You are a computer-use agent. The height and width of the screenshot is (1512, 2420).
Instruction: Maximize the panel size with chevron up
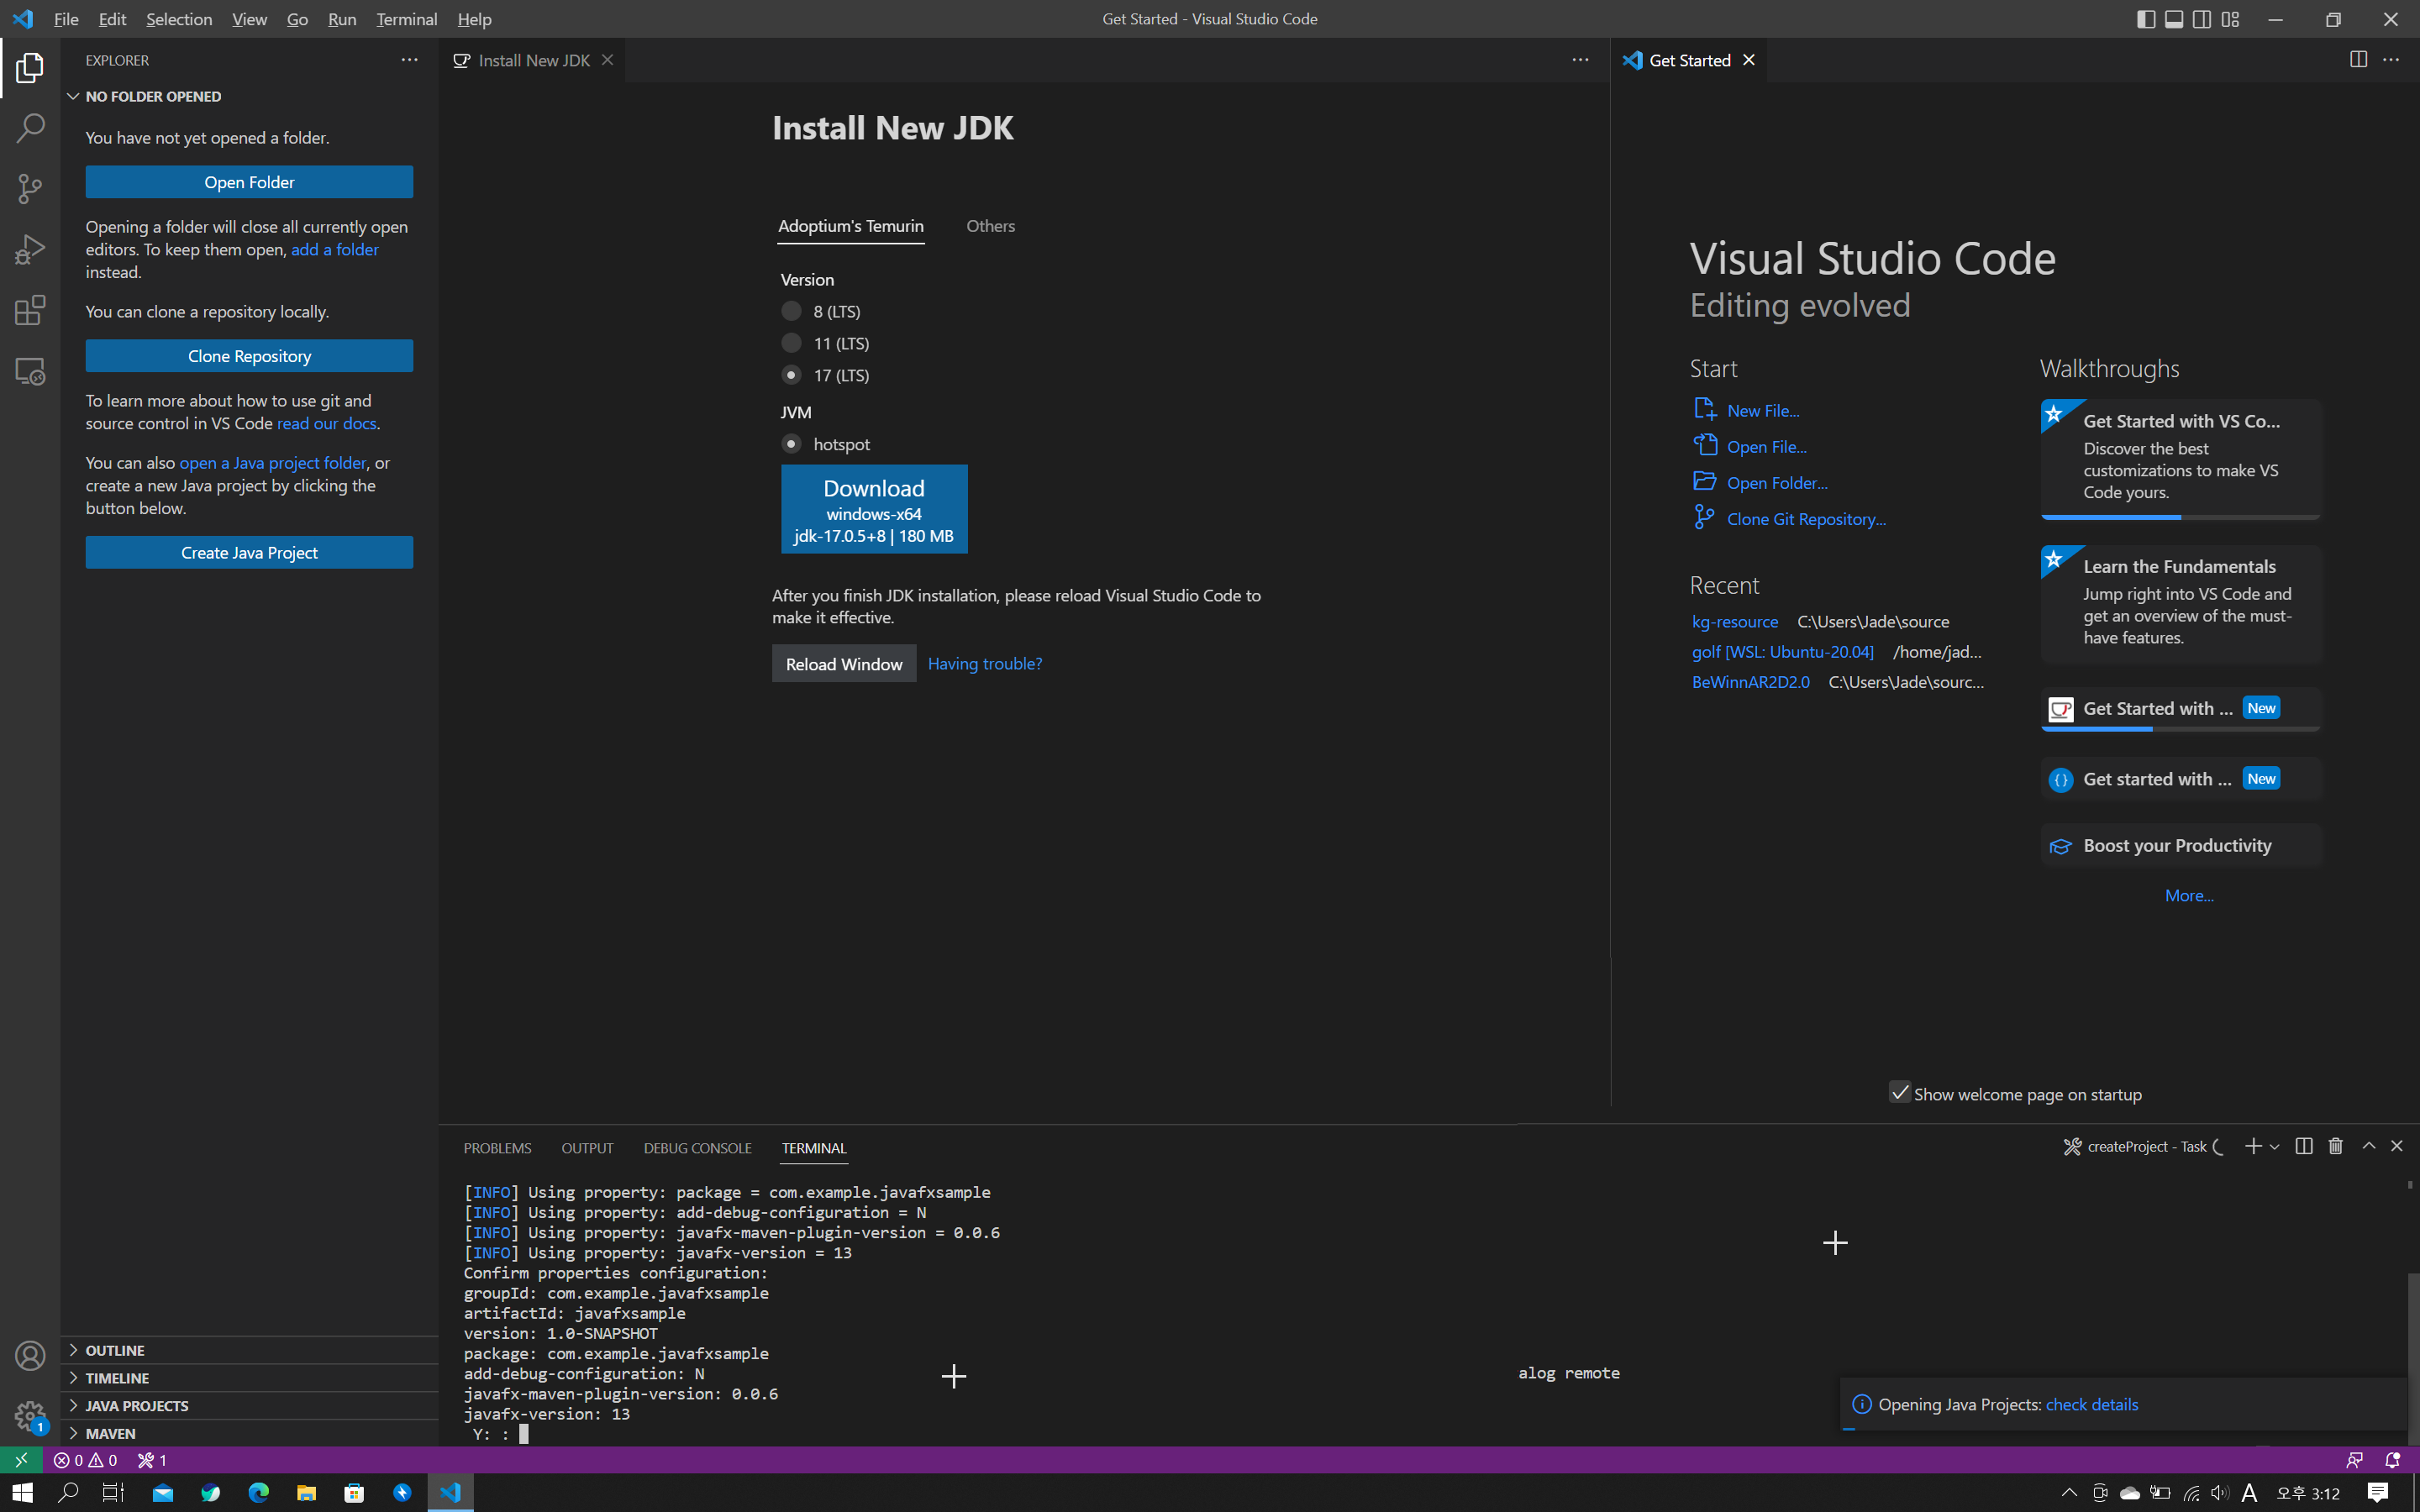point(2369,1147)
